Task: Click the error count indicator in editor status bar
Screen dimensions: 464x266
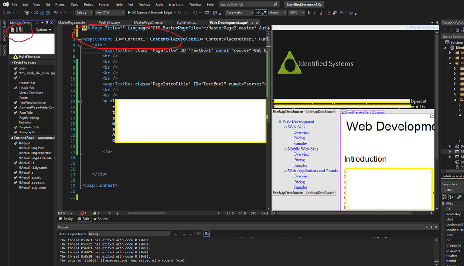Action: [x=84, y=213]
